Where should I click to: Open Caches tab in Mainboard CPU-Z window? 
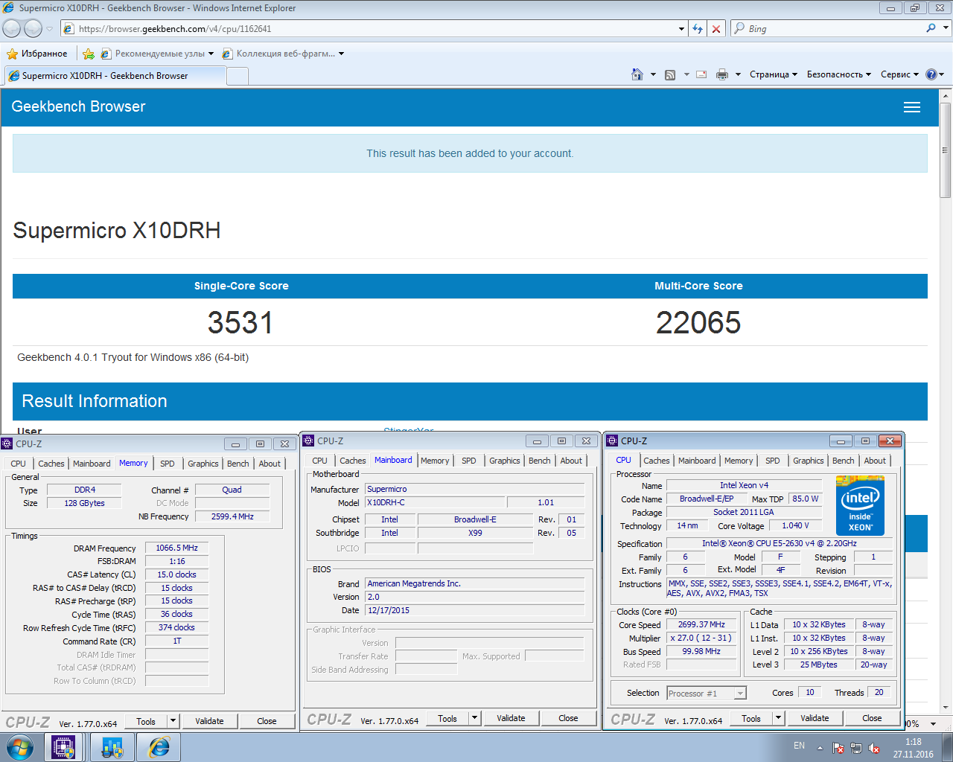coord(353,461)
